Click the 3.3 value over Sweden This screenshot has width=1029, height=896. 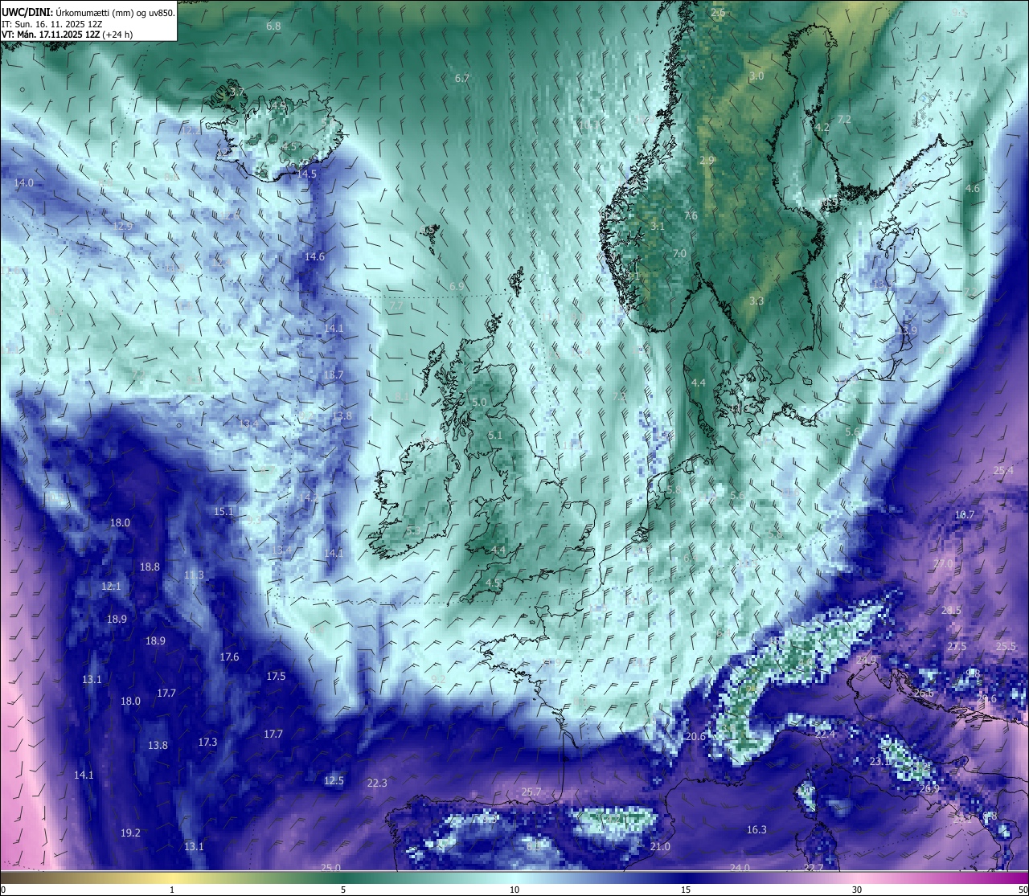(x=756, y=301)
